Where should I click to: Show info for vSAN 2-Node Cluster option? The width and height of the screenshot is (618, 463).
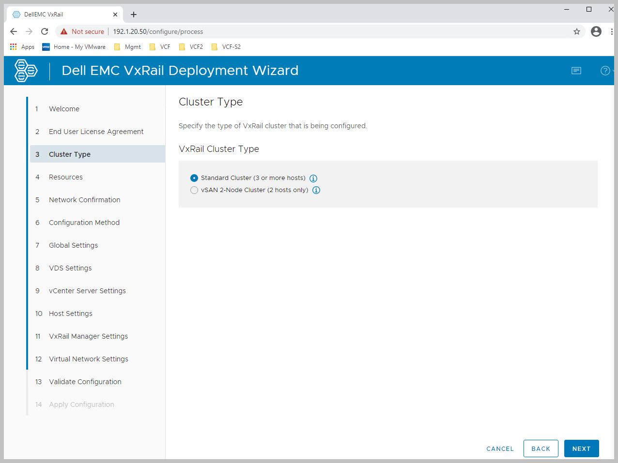[x=316, y=190]
